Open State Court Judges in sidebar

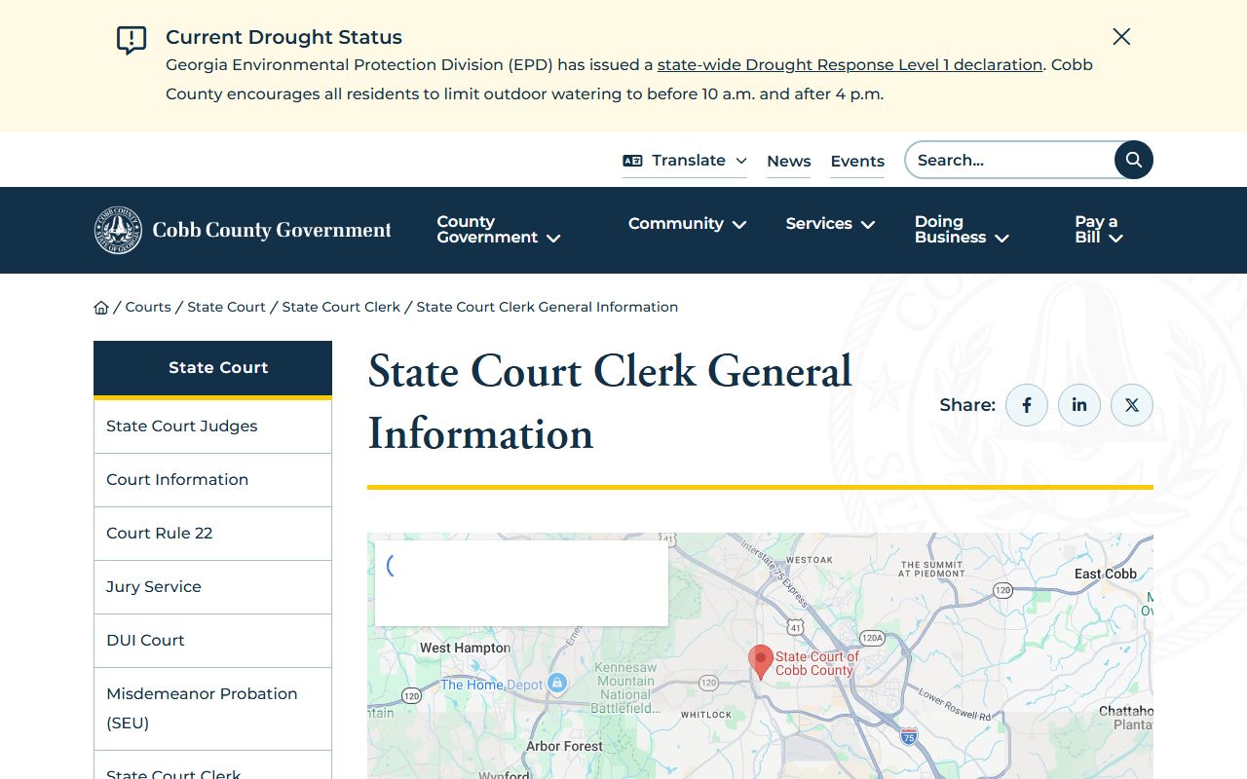click(x=212, y=427)
